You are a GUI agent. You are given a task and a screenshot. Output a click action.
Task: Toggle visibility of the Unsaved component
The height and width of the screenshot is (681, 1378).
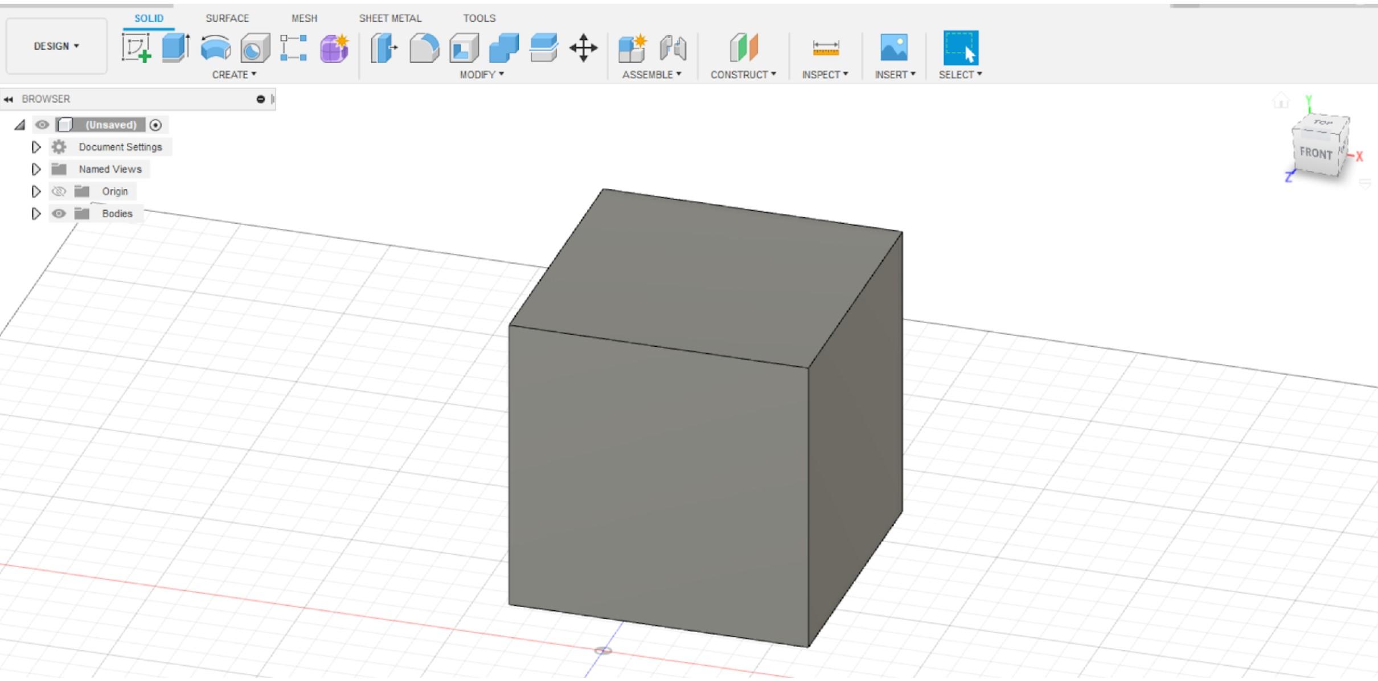[x=42, y=125]
